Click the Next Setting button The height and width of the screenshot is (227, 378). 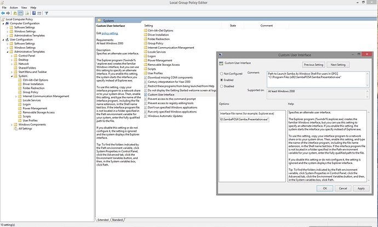pos(338,65)
